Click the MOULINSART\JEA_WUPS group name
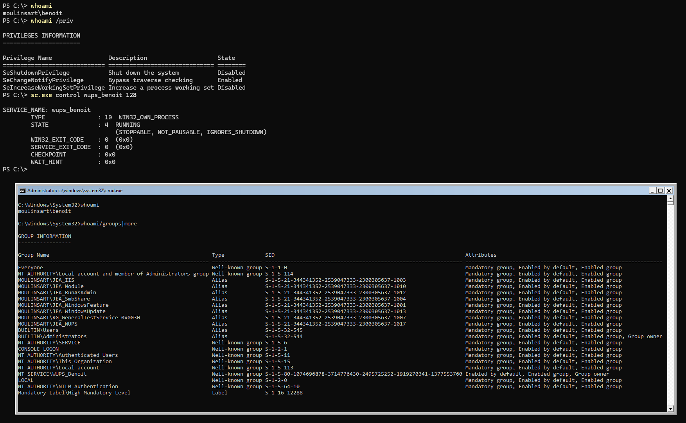The height and width of the screenshot is (423, 686). coord(48,324)
